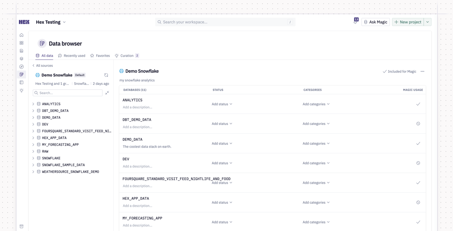Open notifications bell showing 13
The image size is (453, 231).
coord(355,22)
